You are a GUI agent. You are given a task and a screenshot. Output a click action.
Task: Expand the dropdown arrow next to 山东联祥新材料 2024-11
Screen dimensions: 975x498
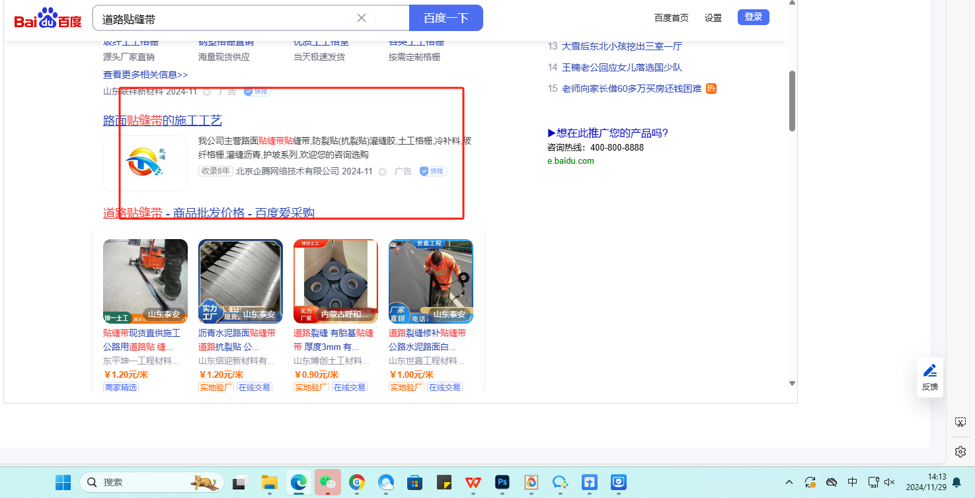point(207,92)
